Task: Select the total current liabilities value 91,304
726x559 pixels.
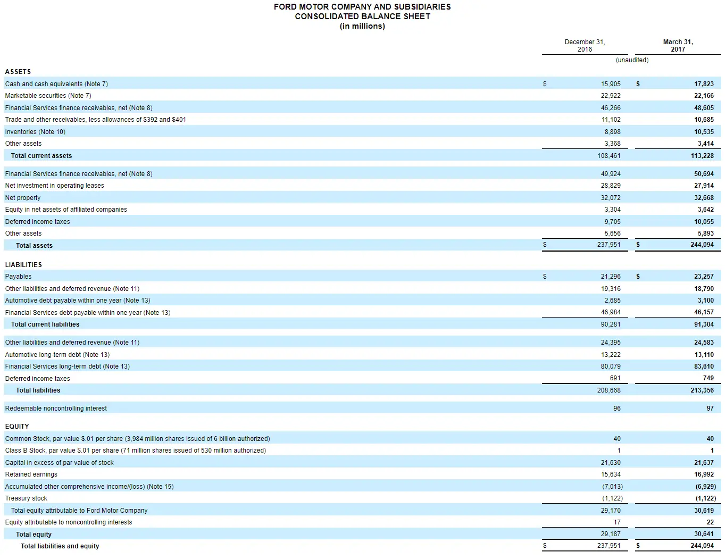Action: click(704, 324)
